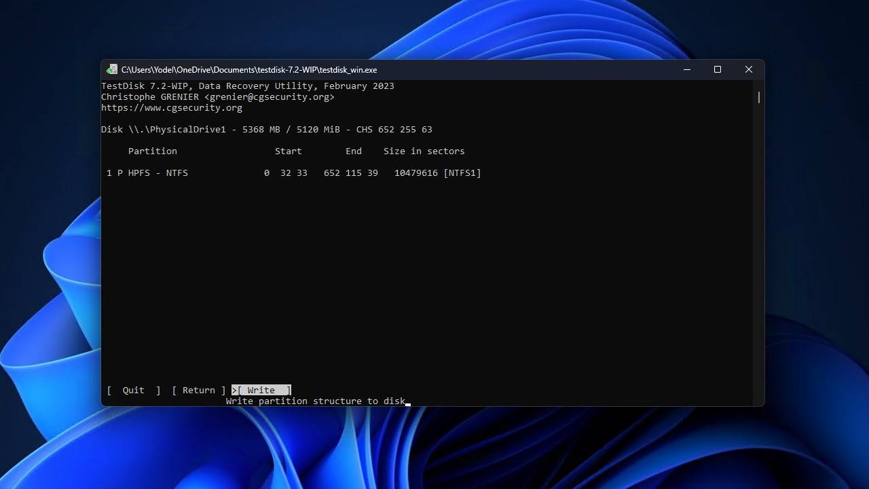Click the End column header
This screenshot has width=869, height=489.
pyautogui.click(x=353, y=151)
